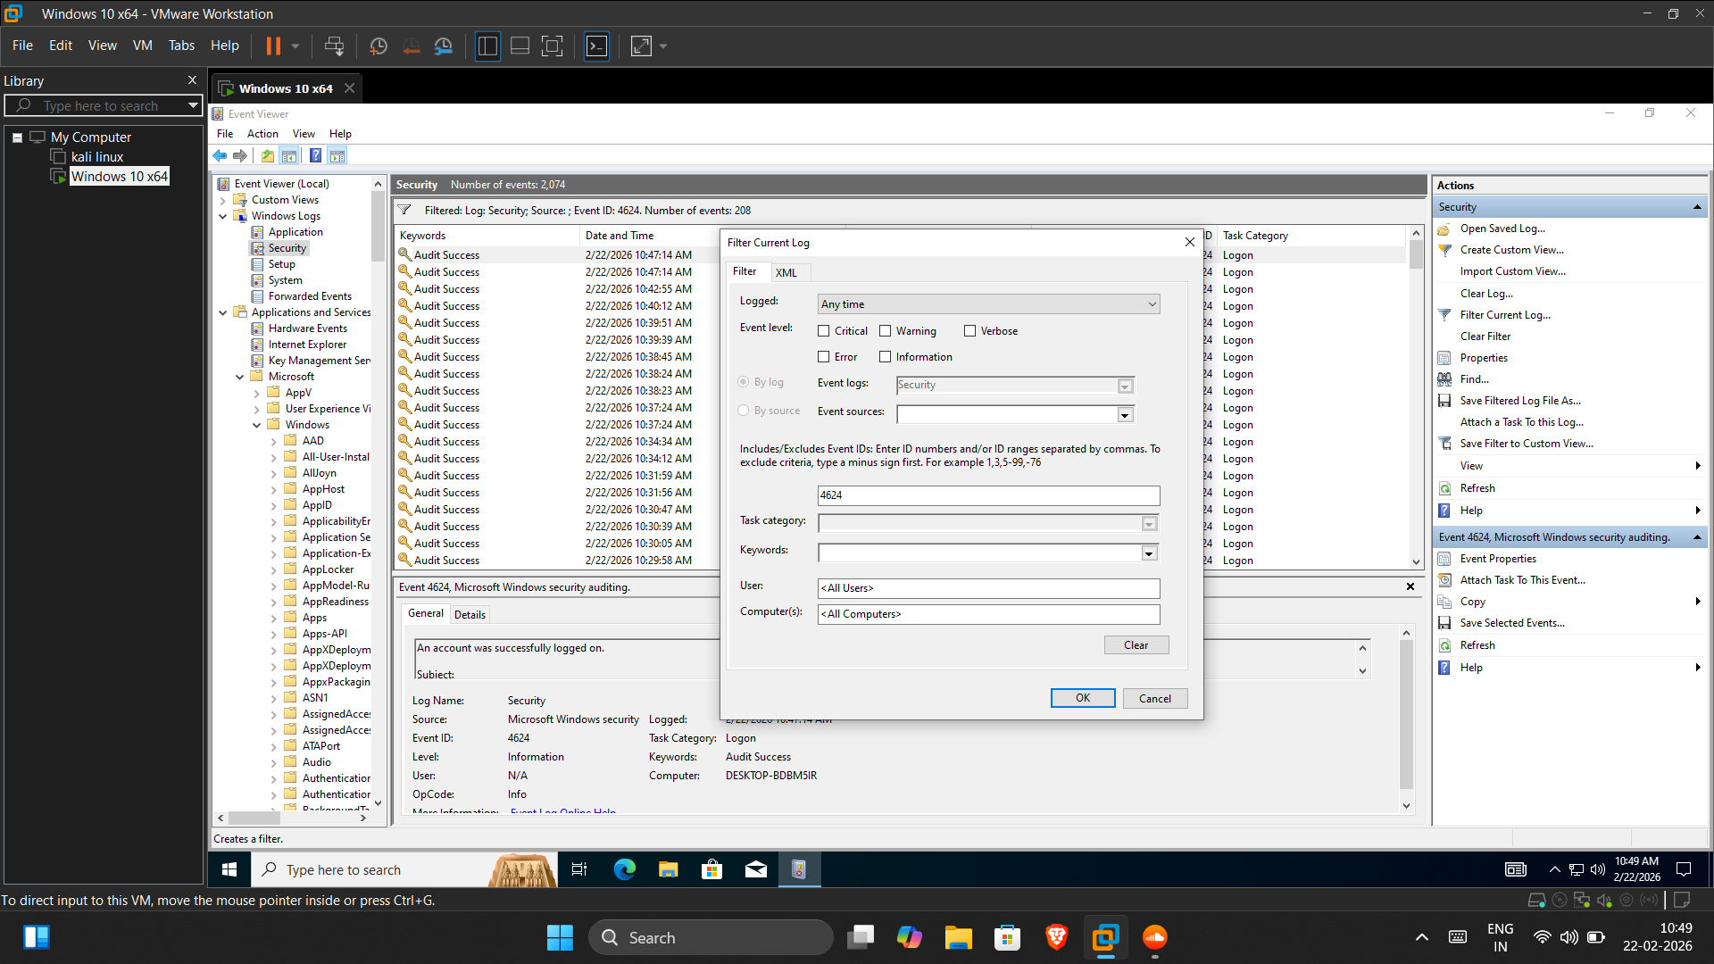The height and width of the screenshot is (964, 1714).
Task: Click the Event Viewer up one level icon
Action: point(268,156)
